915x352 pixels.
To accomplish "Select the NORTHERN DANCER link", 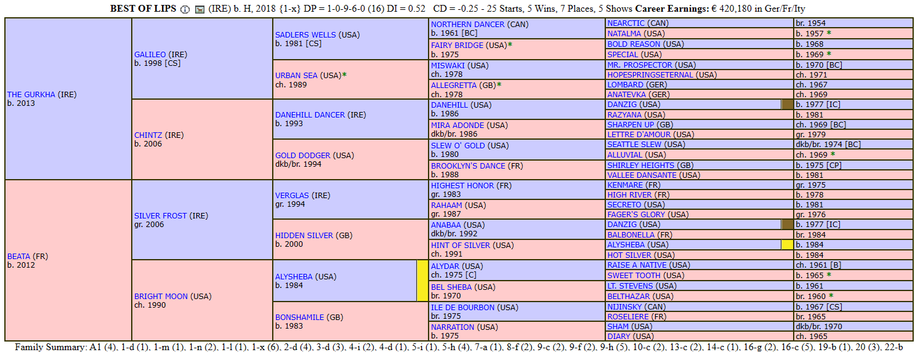I will click(467, 24).
